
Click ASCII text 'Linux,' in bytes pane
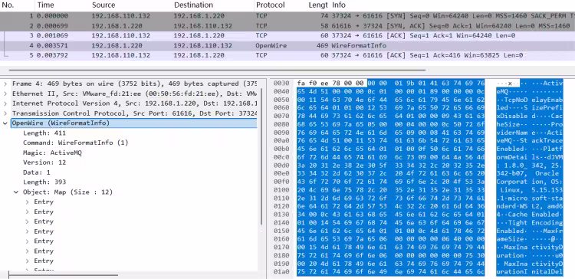[x=512, y=190]
